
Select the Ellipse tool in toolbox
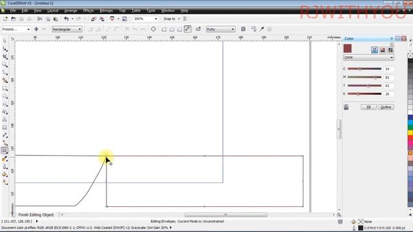pos(5,96)
